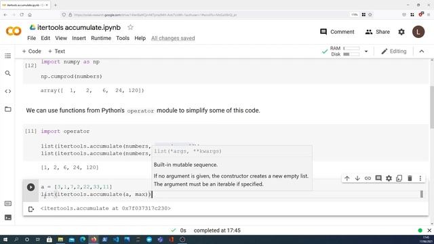Screen dimensions: 434x244
Task: Open the account avatar L
Action: coord(418,32)
